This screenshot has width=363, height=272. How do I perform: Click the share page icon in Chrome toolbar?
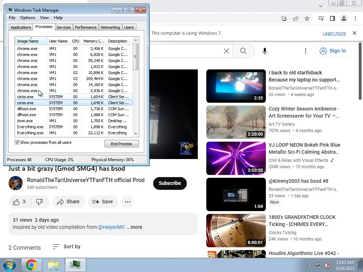(x=296, y=18)
